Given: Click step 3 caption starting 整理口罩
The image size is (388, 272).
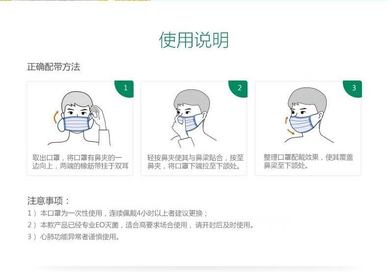Looking at the screenshot, I should tap(308, 161).
